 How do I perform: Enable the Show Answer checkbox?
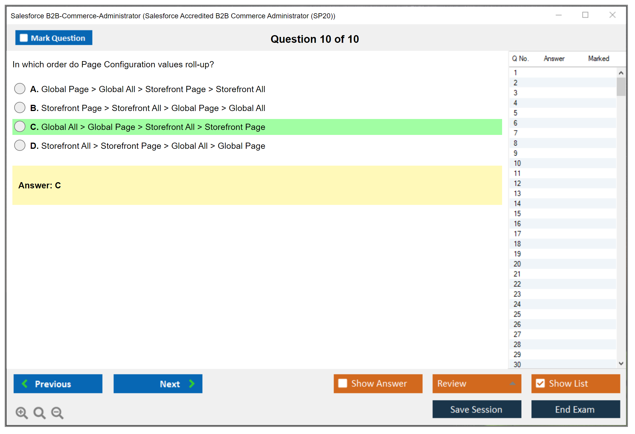pyautogui.click(x=343, y=383)
